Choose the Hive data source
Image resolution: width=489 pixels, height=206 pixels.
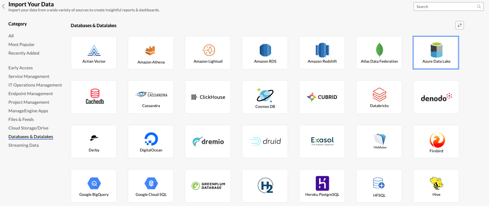[436, 186]
